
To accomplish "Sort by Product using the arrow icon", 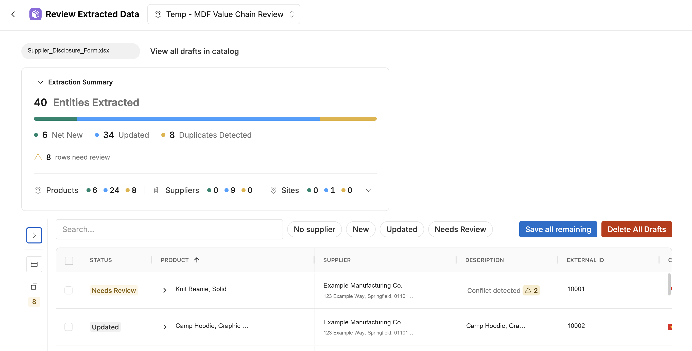I will pyautogui.click(x=197, y=260).
